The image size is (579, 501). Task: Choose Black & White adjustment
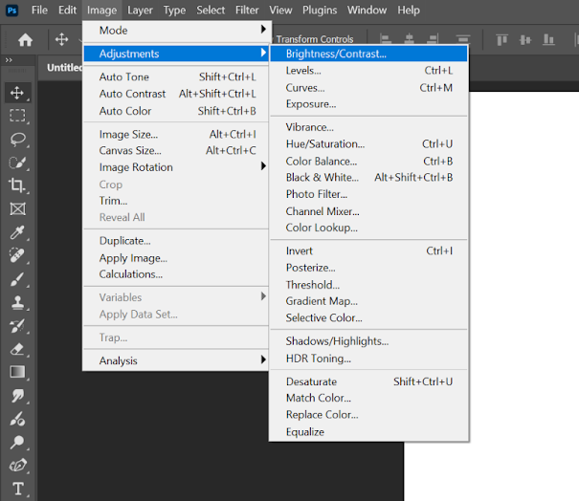[x=368, y=178]
